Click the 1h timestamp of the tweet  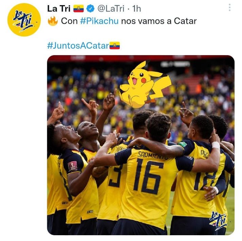[x=137, y=9]
